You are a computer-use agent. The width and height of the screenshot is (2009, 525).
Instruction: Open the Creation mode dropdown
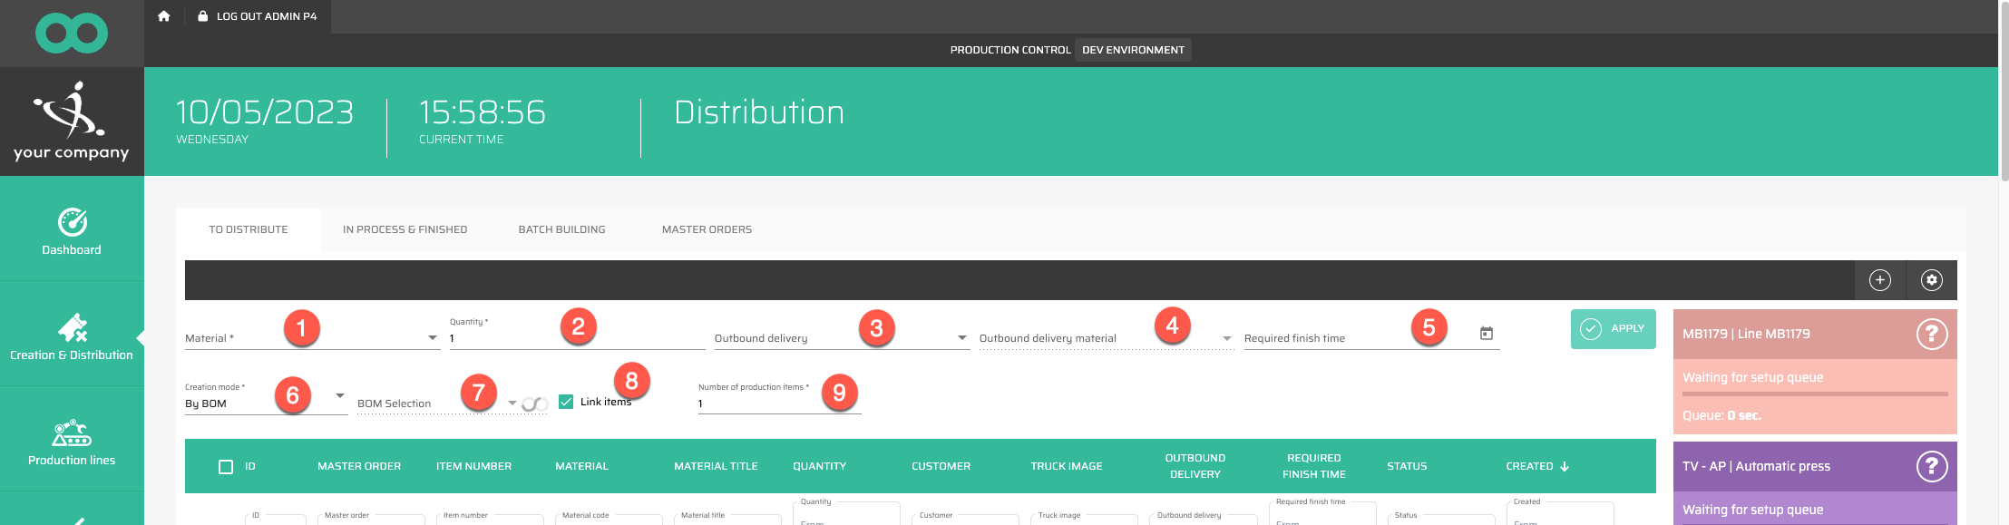click(339, 396)
